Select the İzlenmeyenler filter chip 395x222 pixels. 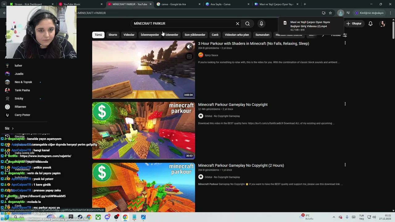click(150, 35)
